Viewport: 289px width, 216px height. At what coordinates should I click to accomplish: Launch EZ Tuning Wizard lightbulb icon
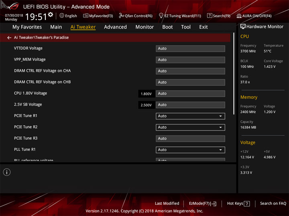click(161, 16)
